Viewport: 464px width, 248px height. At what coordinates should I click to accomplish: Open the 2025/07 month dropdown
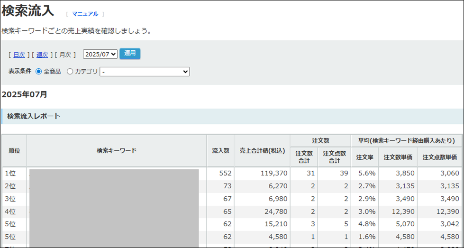click(100, 54)
